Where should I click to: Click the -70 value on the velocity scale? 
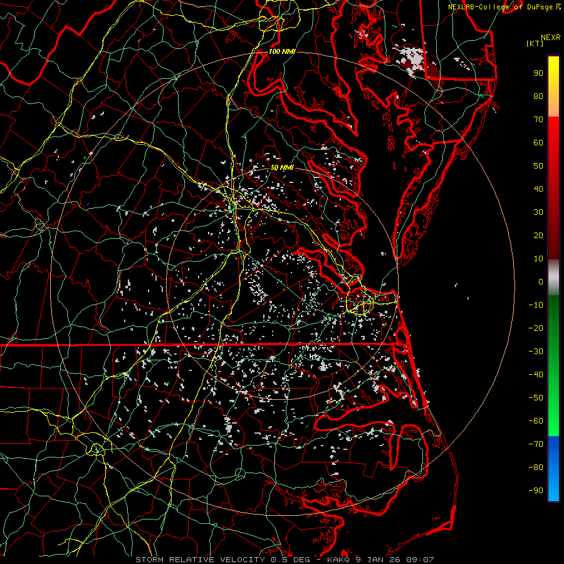point(536,444)
